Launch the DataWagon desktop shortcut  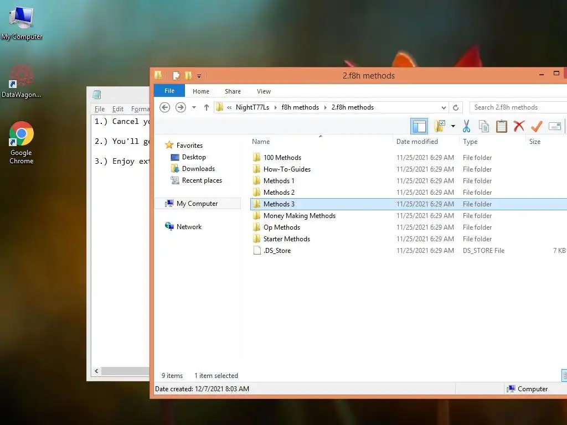[x=21, y=81]
